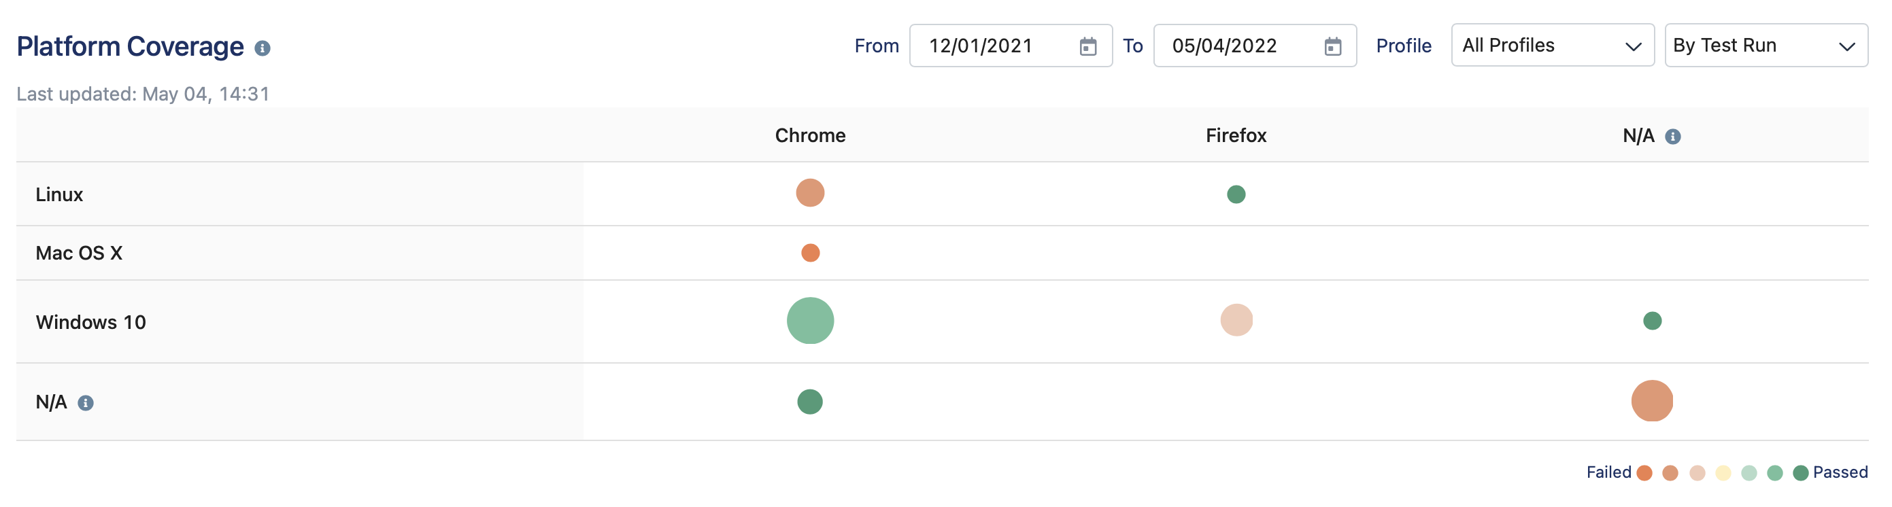
Task: Open the To date calendar picker
Action: (x=1332, y=46)
